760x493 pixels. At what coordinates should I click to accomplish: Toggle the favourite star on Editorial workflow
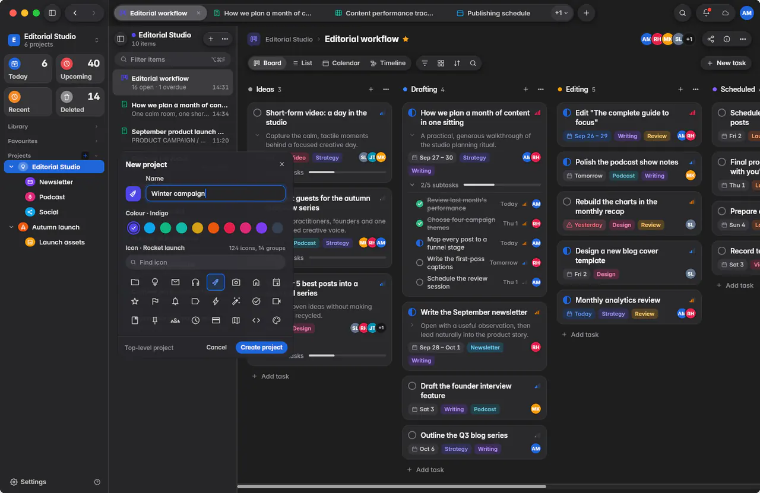[406, 39]
